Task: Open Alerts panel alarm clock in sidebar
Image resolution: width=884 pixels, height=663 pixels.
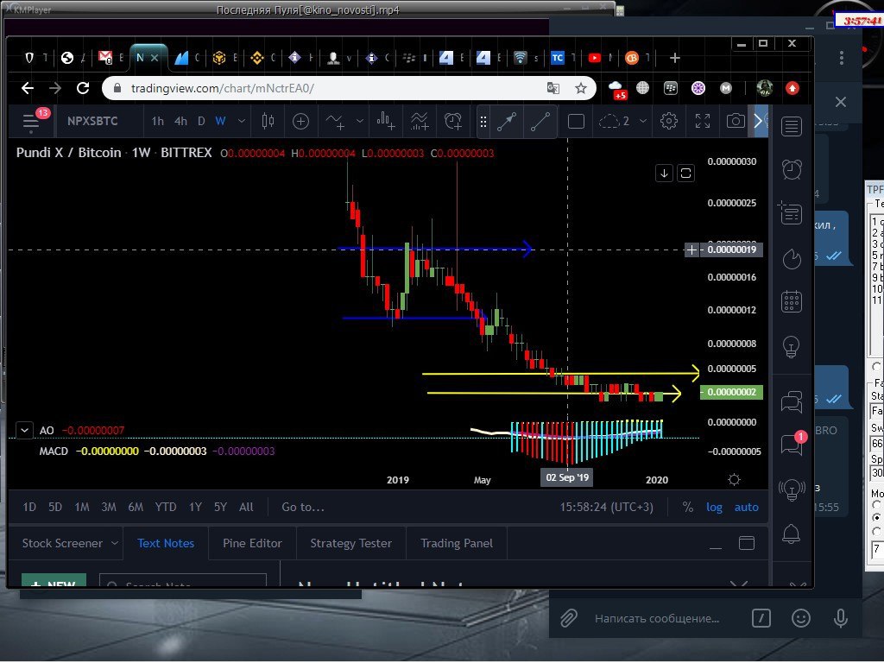Action: 792,169
